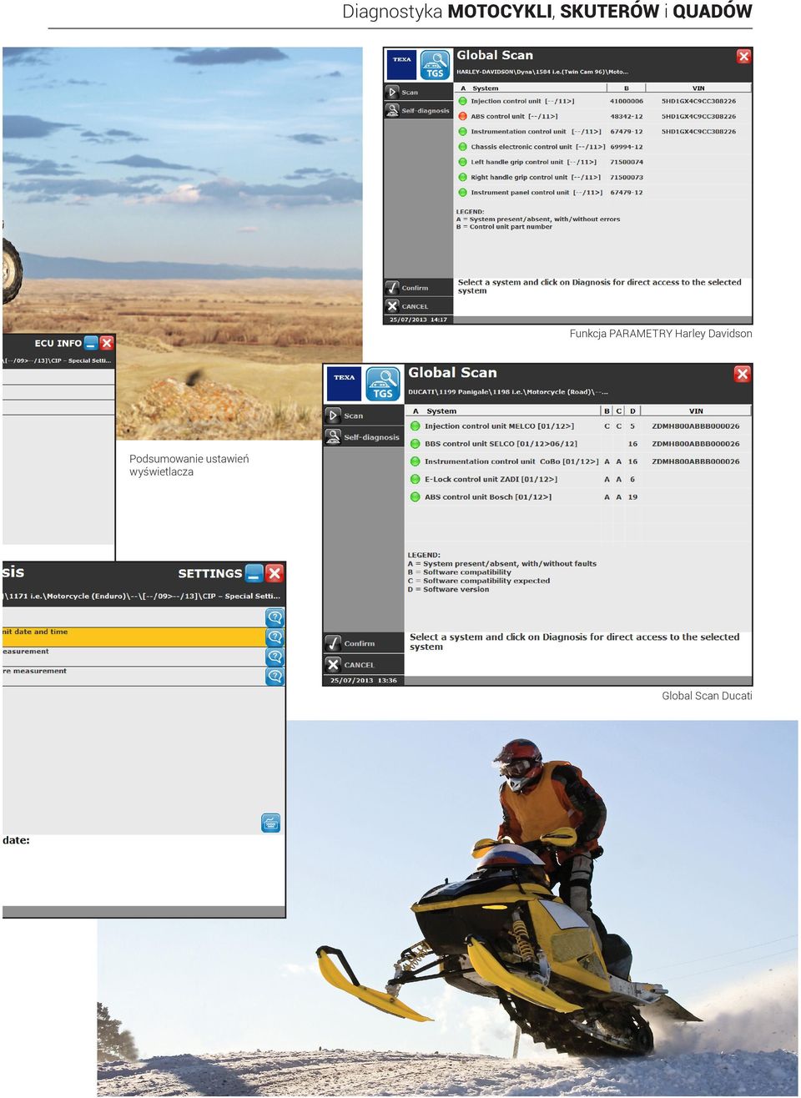Click part number 71500073 in the Harley table

[x=627, y=177]
